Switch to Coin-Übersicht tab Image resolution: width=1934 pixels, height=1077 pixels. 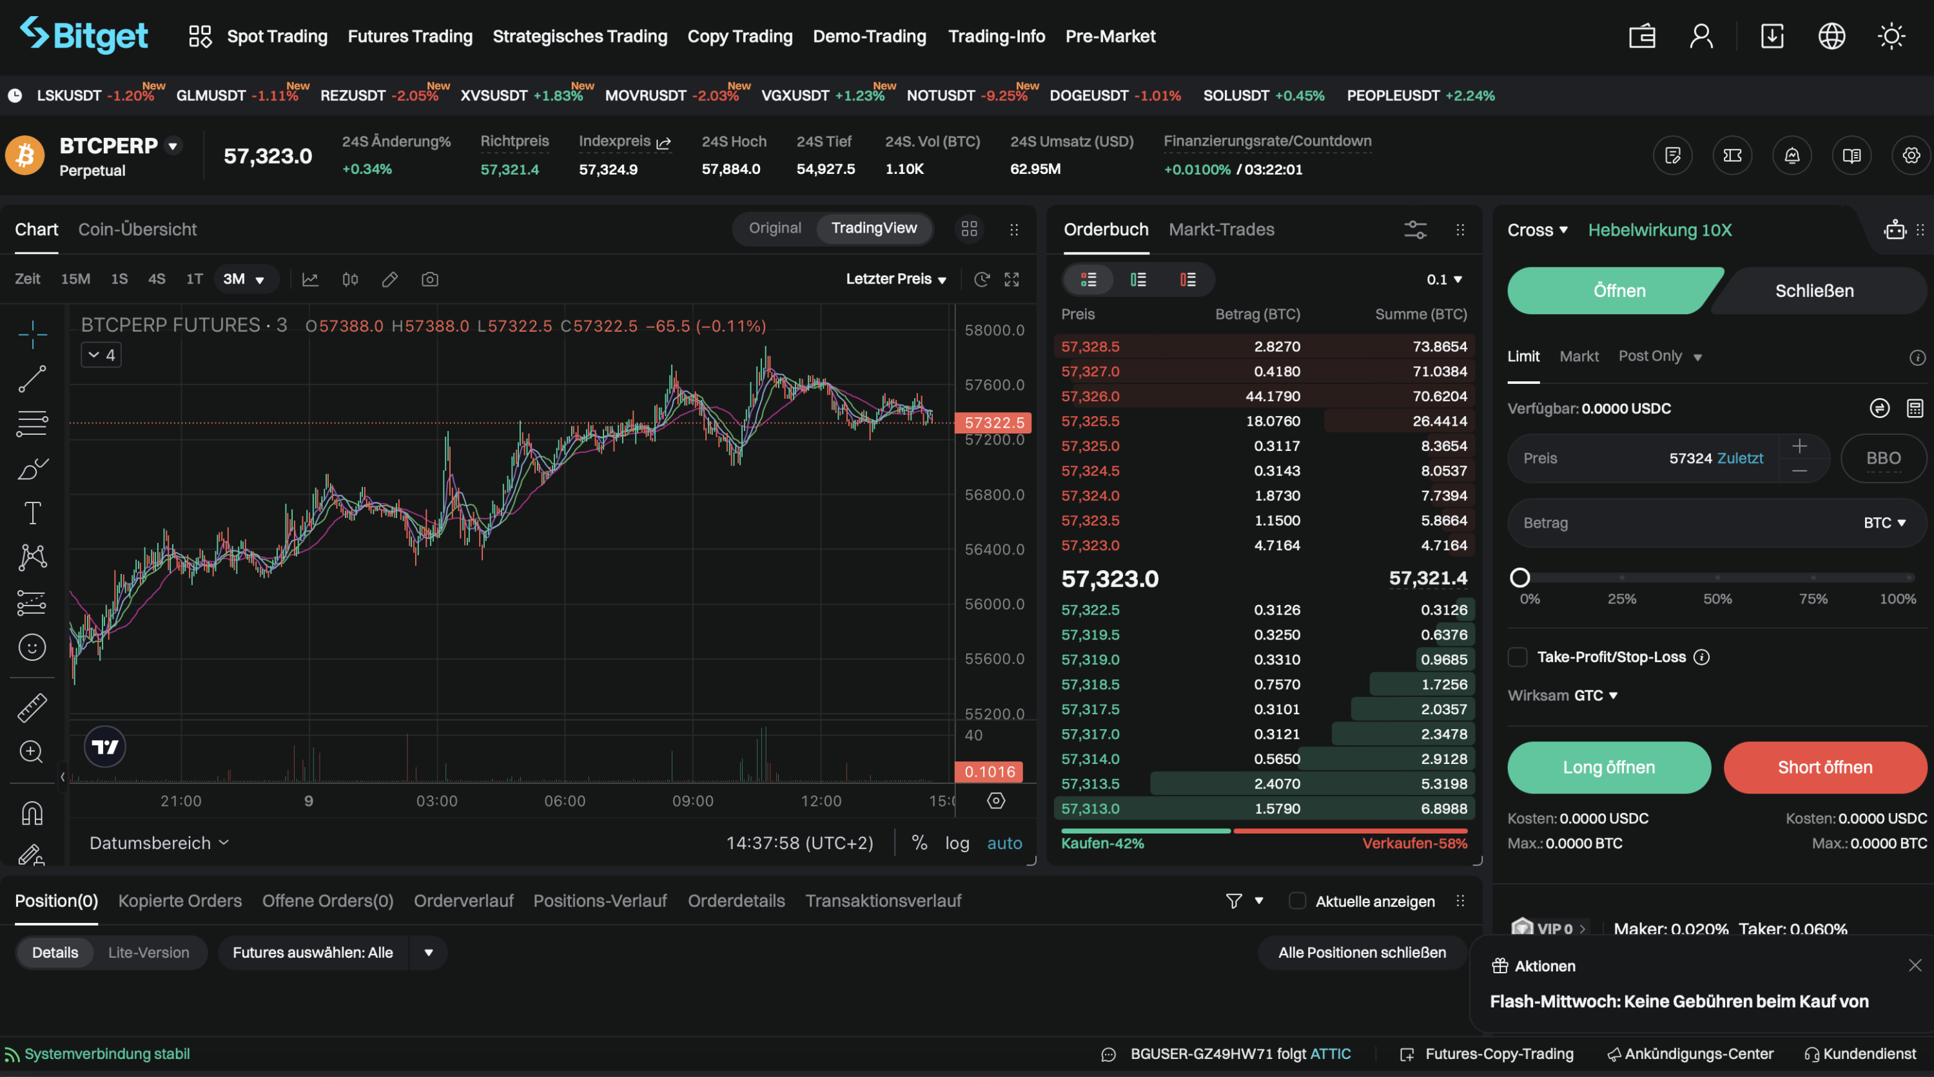click(x=137, y=229)
